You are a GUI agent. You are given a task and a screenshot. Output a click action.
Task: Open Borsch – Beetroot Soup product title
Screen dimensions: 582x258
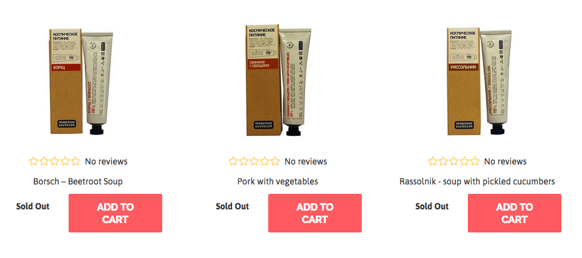(78, 181)
